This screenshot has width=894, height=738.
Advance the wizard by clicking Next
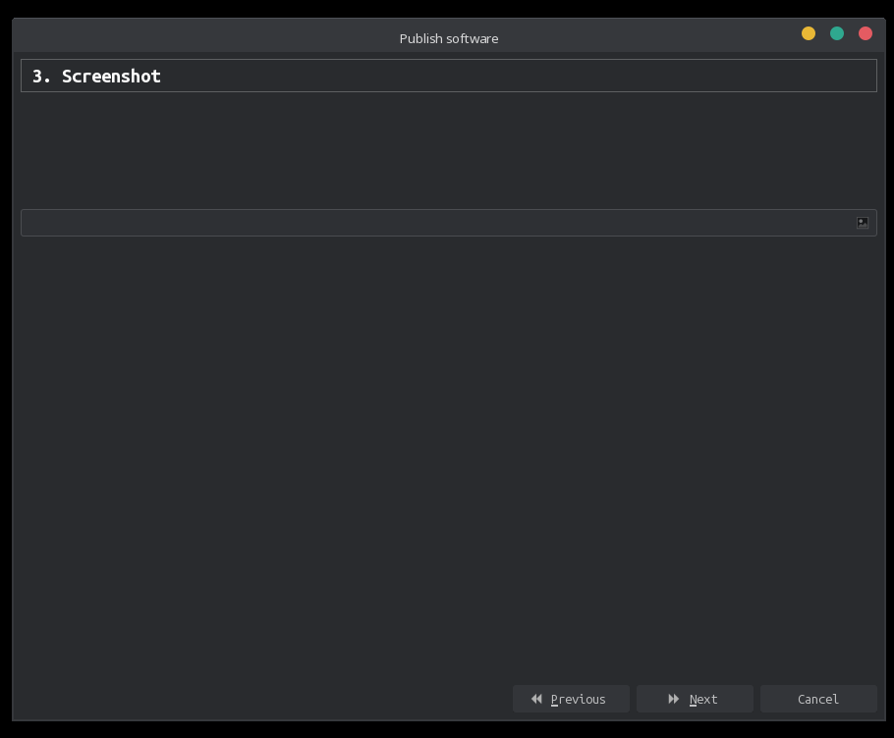point(695,699)
